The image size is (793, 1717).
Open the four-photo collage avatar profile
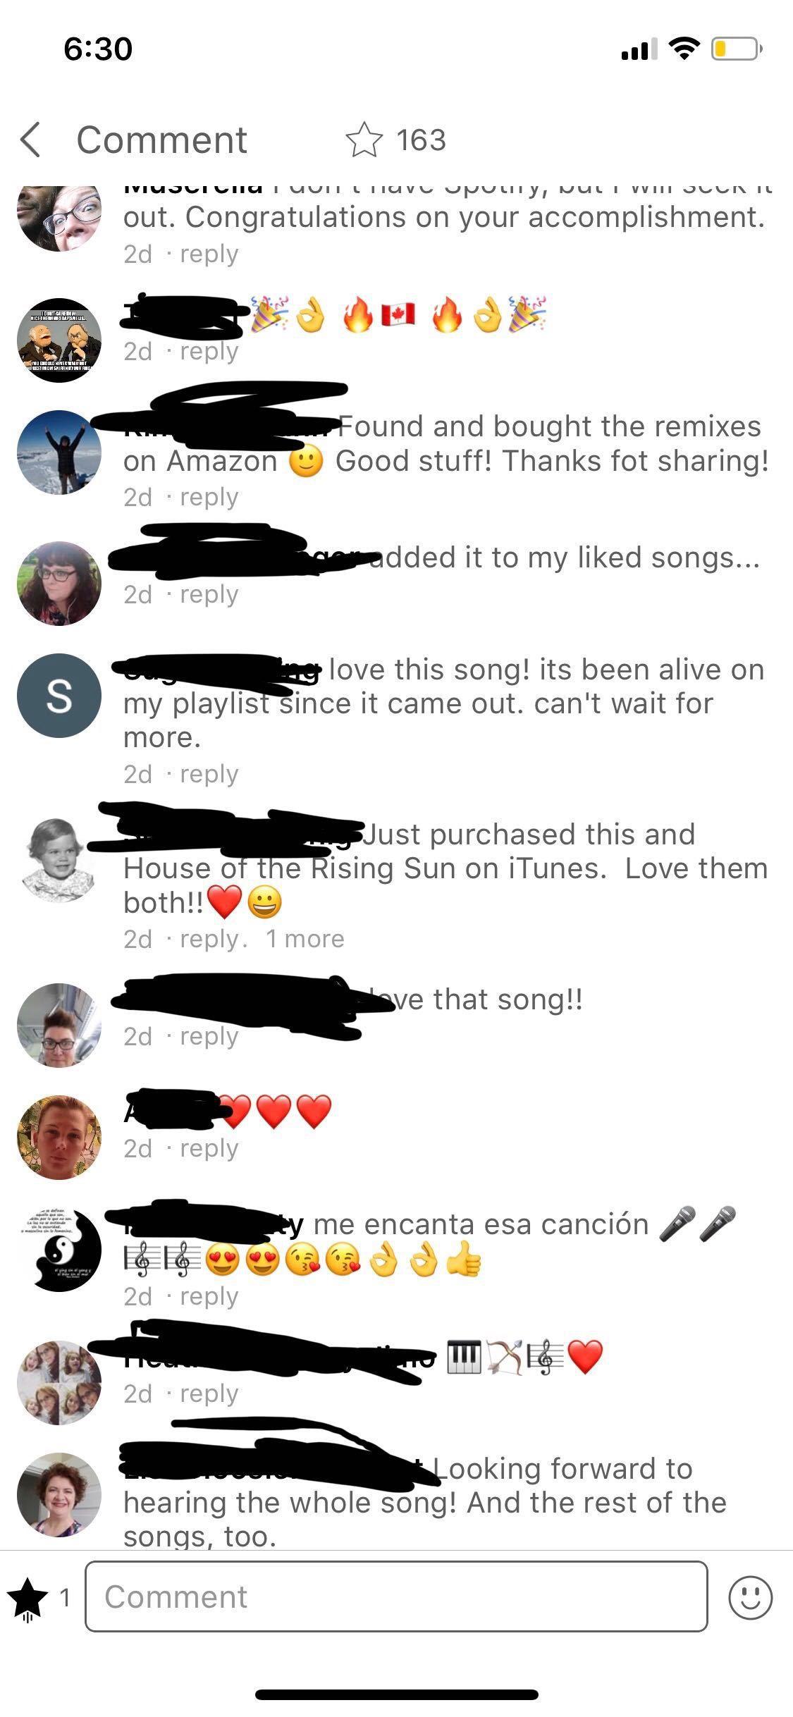59,1382
